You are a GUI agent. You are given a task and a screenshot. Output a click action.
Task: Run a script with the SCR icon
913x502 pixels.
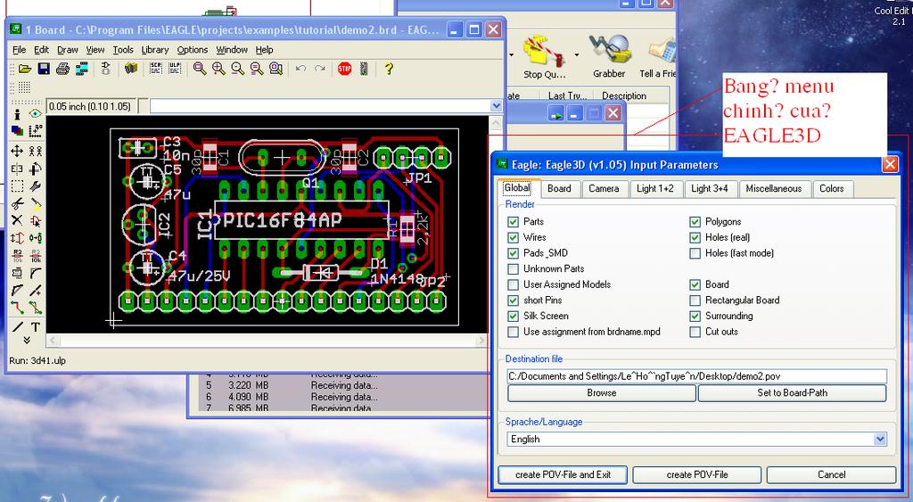click(155, 69)
